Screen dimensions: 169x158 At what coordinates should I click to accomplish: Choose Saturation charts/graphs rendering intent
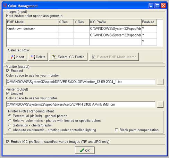pos(10,125)
